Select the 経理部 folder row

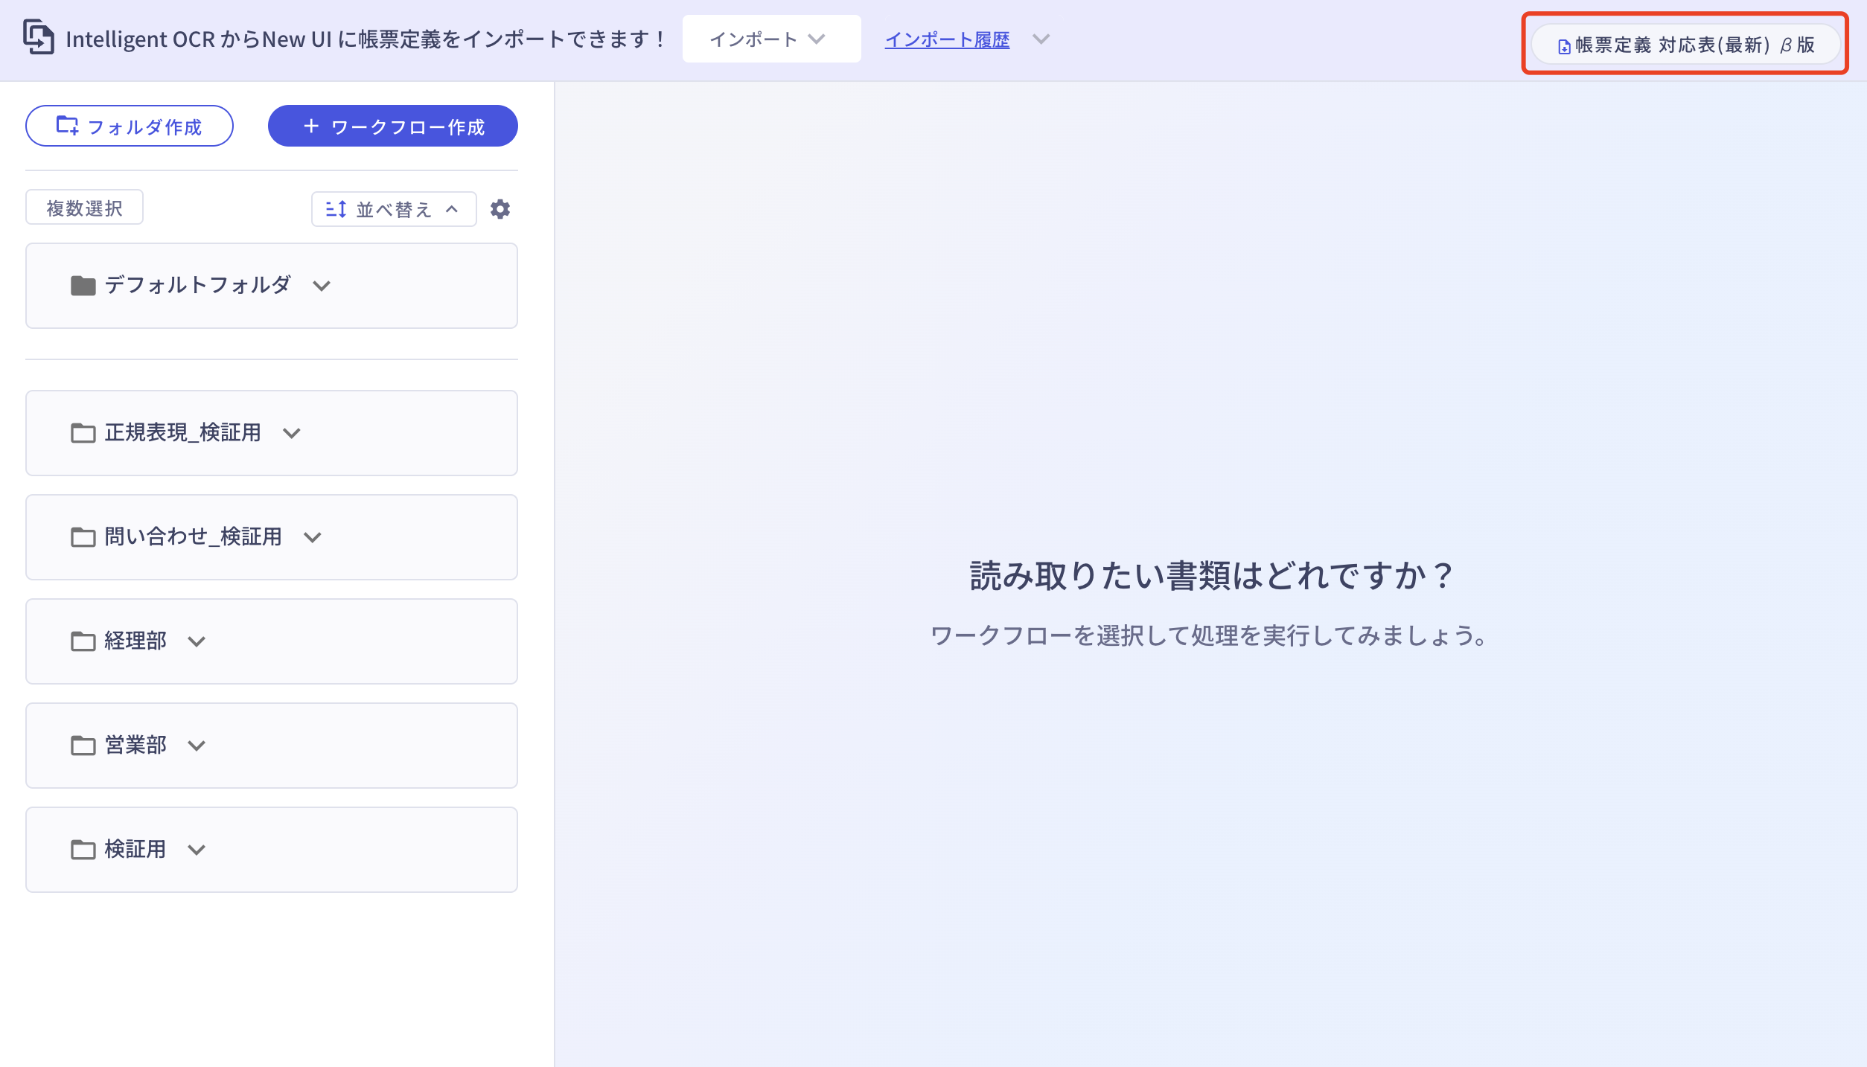tap(271, 641)
